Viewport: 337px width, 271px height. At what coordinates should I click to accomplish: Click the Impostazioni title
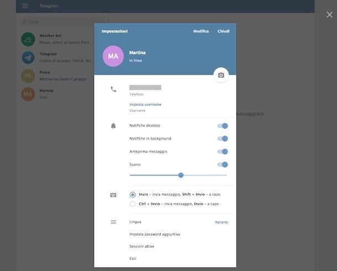[114, 31]
